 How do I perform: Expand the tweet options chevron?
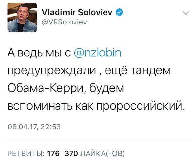pyautogui.click(x=186, y=13)
